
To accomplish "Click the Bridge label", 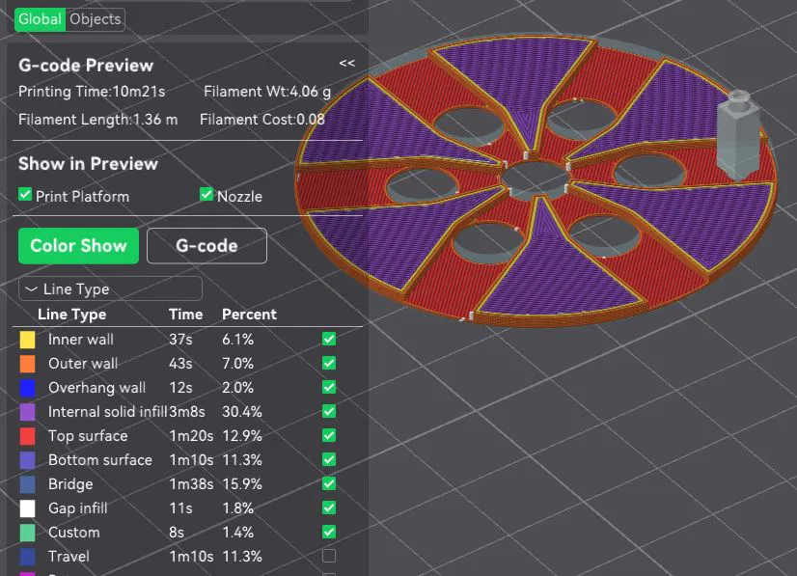I will click(70, 484).
